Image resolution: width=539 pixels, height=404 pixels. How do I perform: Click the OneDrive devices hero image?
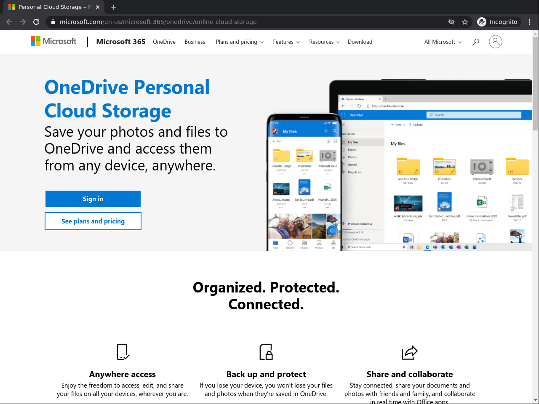[x=399, y=165]
